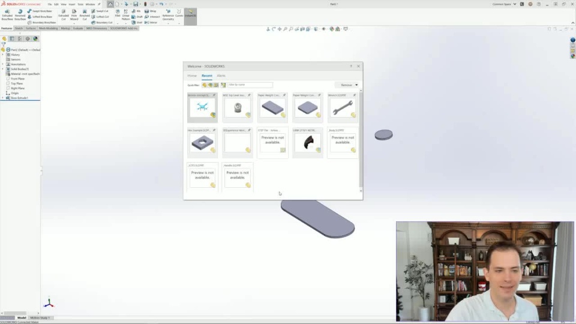The width and height of the screenshot is (576, 324).
Task: Toggle pin on the Hex Example thumbnail
Action: (214, 130)
